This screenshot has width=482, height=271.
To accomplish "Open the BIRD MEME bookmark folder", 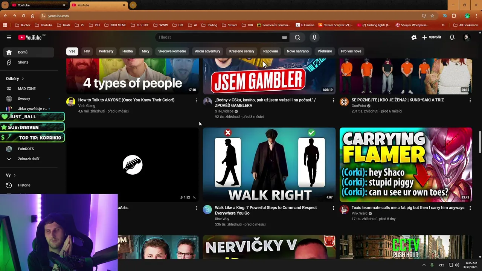I will click(115, 25).
